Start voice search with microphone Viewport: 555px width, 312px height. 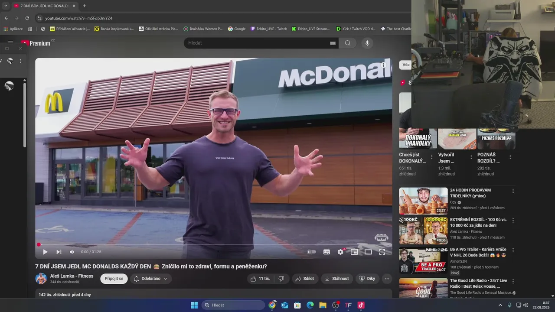tap(367, 43)
